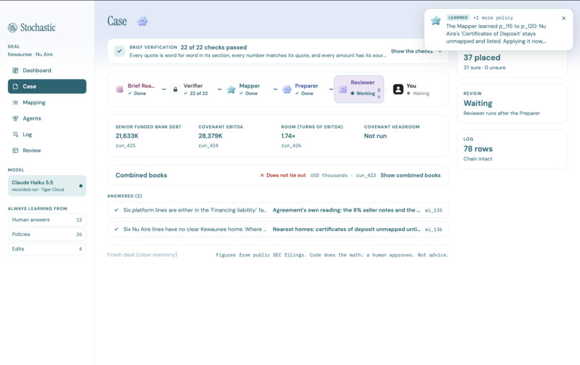Click run_426 under Room turns of EBITDA
580x365 pixels.
click(x=291, y=146)
